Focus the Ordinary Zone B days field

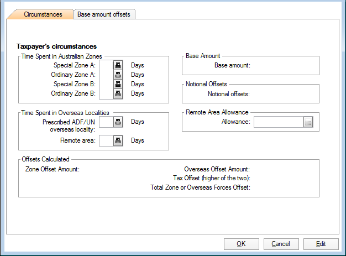click(x=106, y=94)
